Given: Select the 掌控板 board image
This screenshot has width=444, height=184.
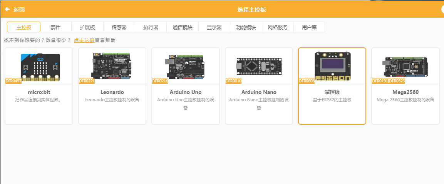Looking at the screenshot, I should 333,66.
